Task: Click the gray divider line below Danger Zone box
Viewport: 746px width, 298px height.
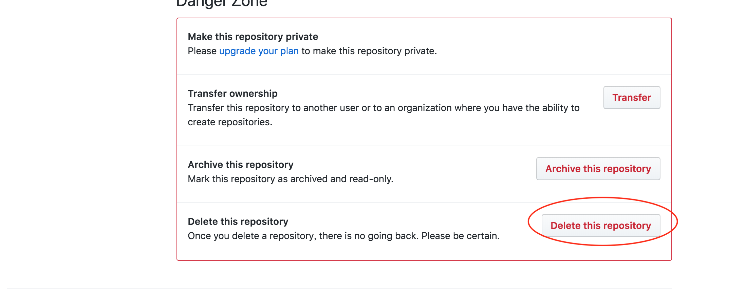Action: tap(339, 288)
